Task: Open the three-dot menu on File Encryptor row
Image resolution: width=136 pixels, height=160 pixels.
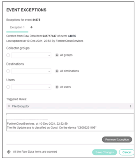Action: click(x=131, y=106)
